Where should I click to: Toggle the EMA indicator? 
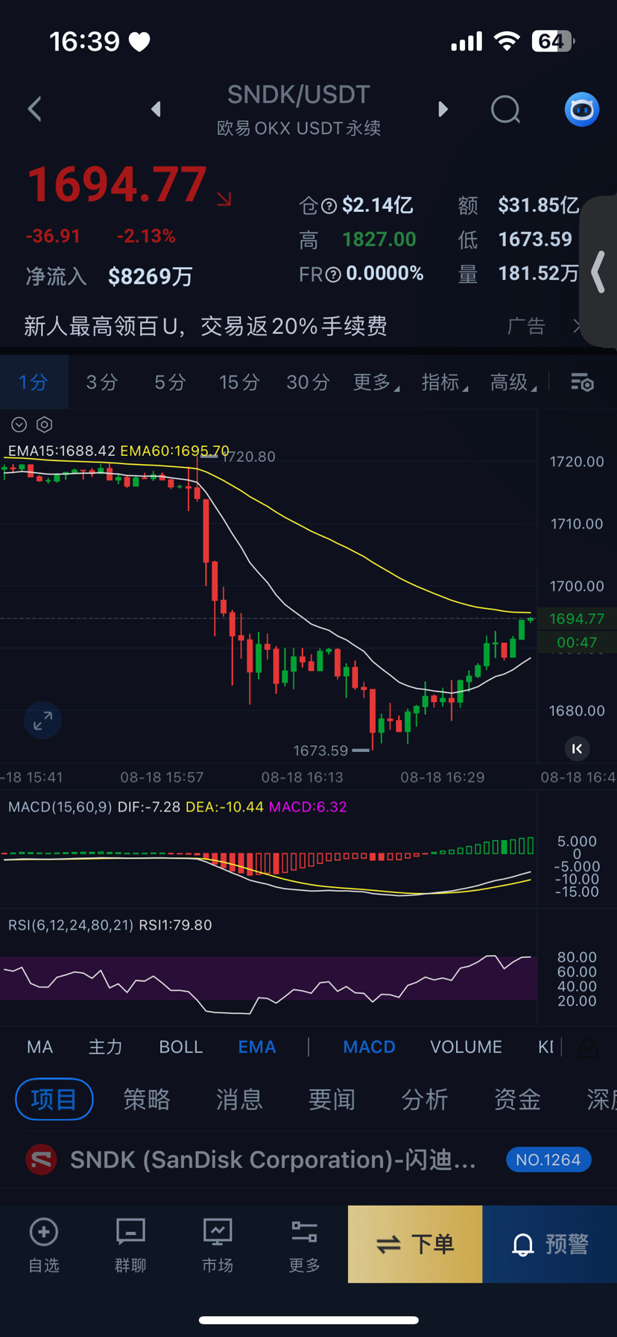[257, 1047]
